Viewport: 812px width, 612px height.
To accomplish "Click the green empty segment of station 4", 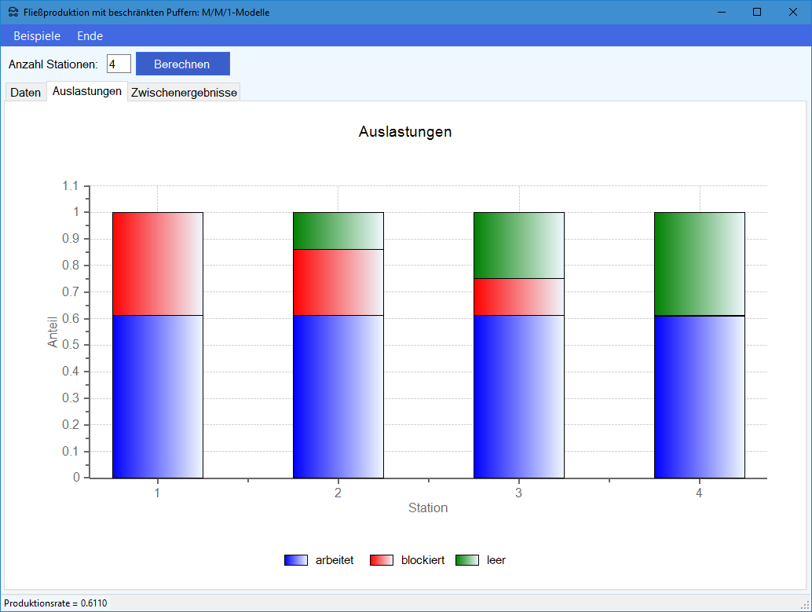I will coord(699,263).
